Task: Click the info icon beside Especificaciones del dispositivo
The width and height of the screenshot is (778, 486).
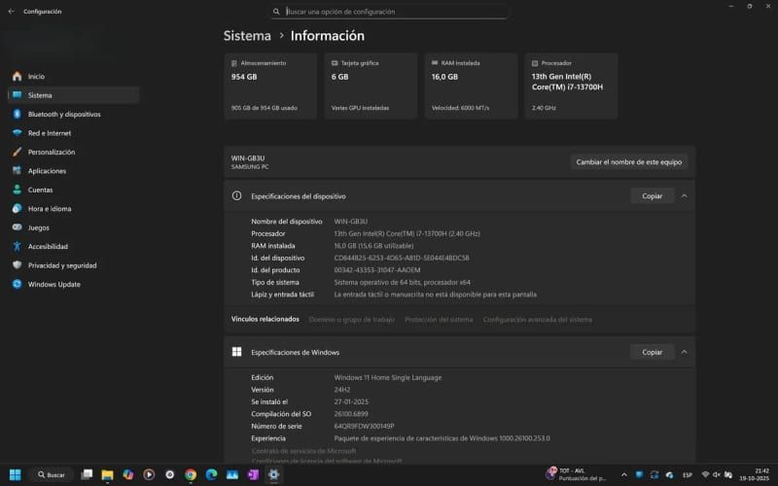Action: pos(236,196)
